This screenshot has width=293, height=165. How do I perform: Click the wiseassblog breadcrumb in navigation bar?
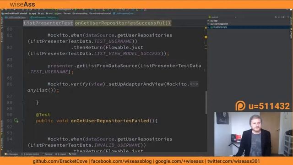point(80,13)
